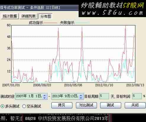Screen dimensions: 146x122
Task: Click the 目标周期 days input field
Action: tap(104, 96)
